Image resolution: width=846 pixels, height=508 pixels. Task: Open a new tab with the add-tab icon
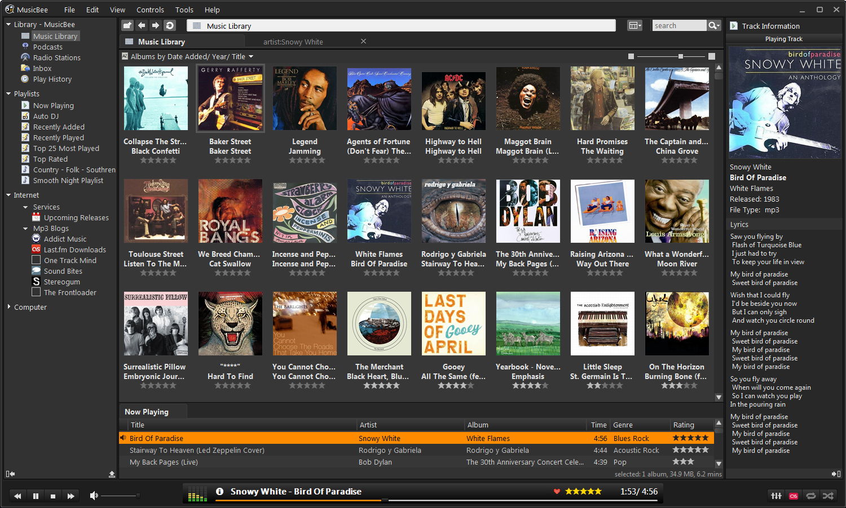[127, 25]
